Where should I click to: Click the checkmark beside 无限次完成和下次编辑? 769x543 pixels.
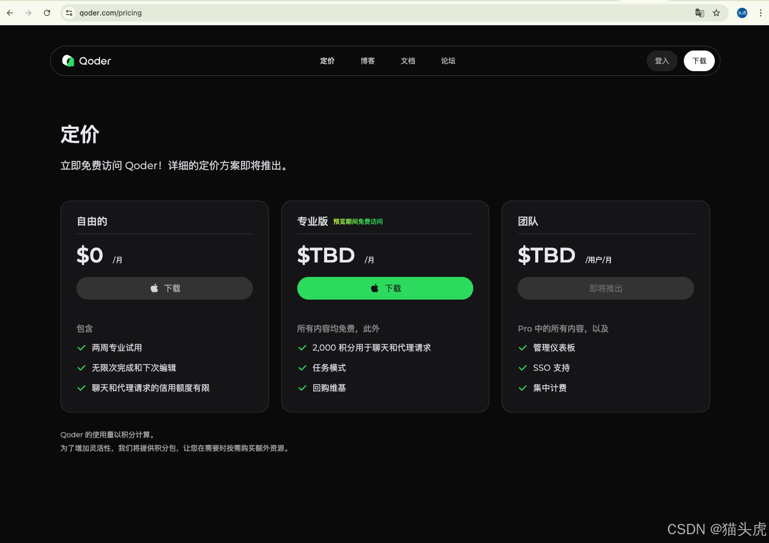pos(82,368)
